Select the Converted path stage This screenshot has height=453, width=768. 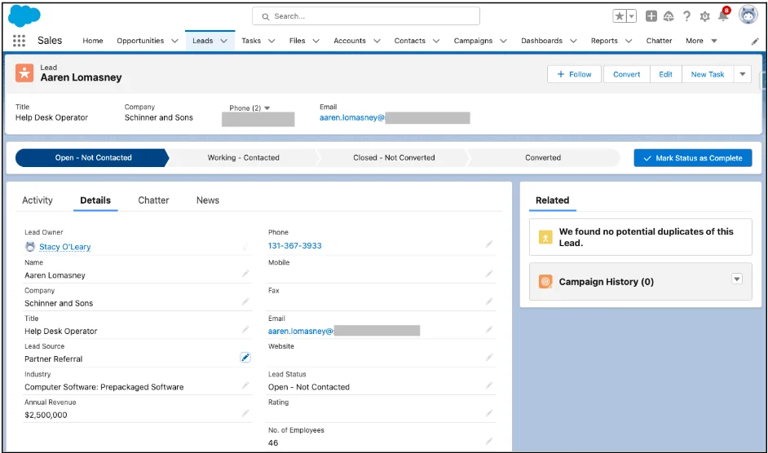point(543,158)
